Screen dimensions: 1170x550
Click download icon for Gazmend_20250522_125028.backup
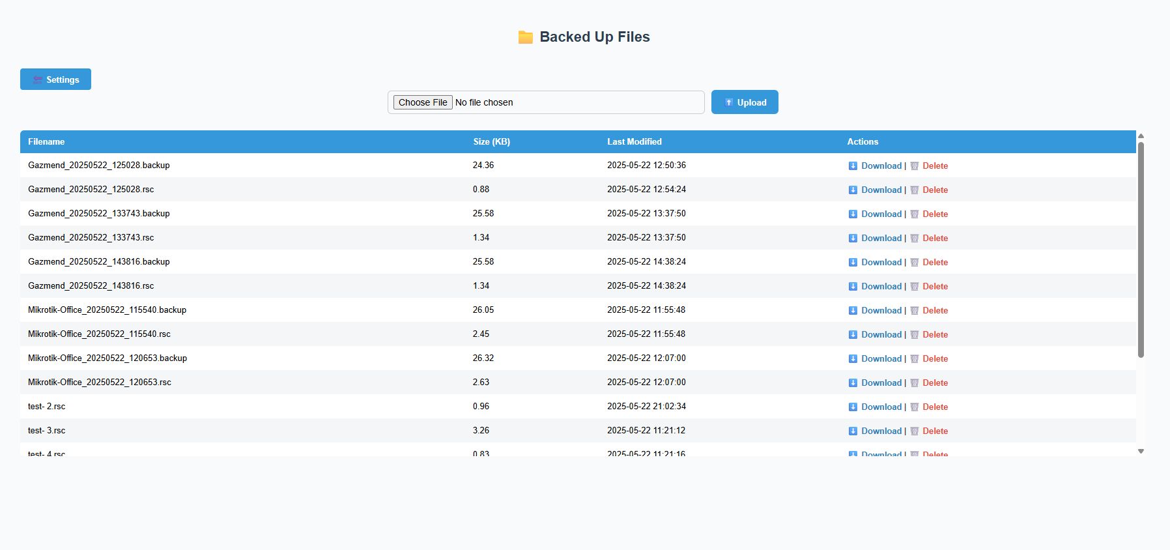853,166
